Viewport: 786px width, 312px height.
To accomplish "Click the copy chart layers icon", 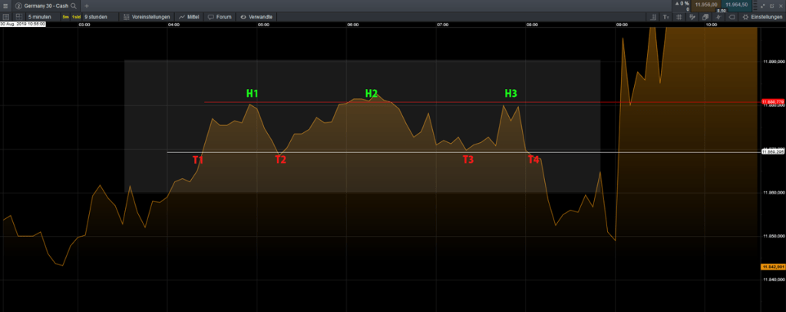I will click(705, 16).
